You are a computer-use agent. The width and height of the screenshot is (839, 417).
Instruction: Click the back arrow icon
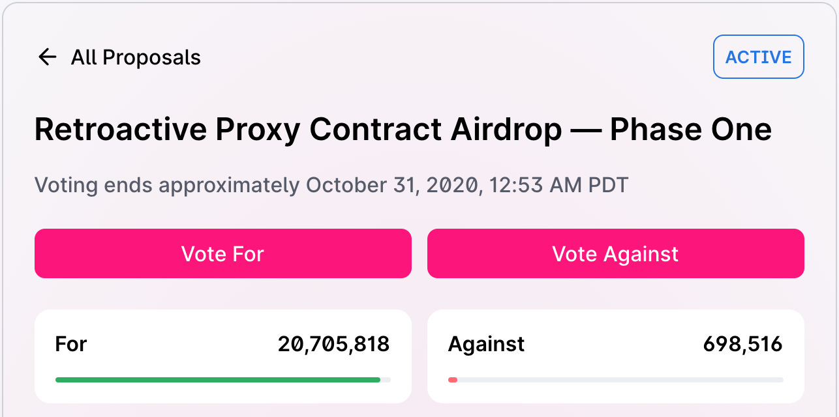pos(48,57)
